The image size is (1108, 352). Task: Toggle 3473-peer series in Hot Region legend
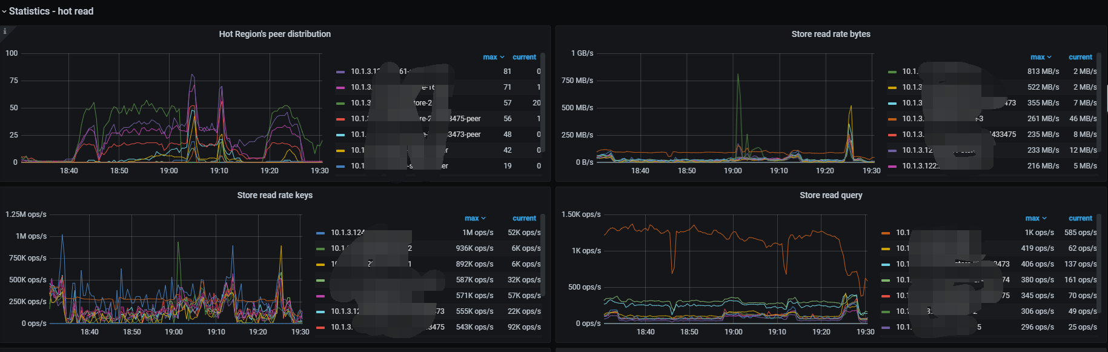tap(416, 134)
